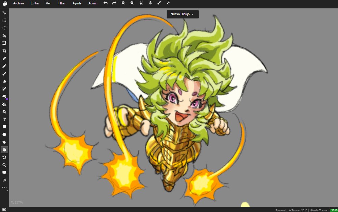
Task: Select the Eraser tool
Action: point(4,81)
